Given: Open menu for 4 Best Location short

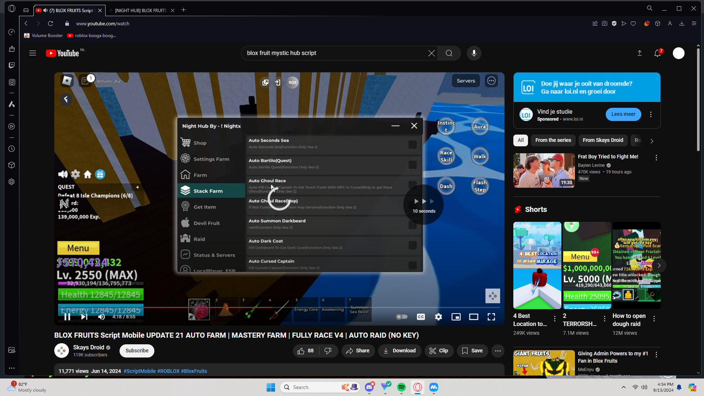Looking at the screenshot, I should (555, 319).
